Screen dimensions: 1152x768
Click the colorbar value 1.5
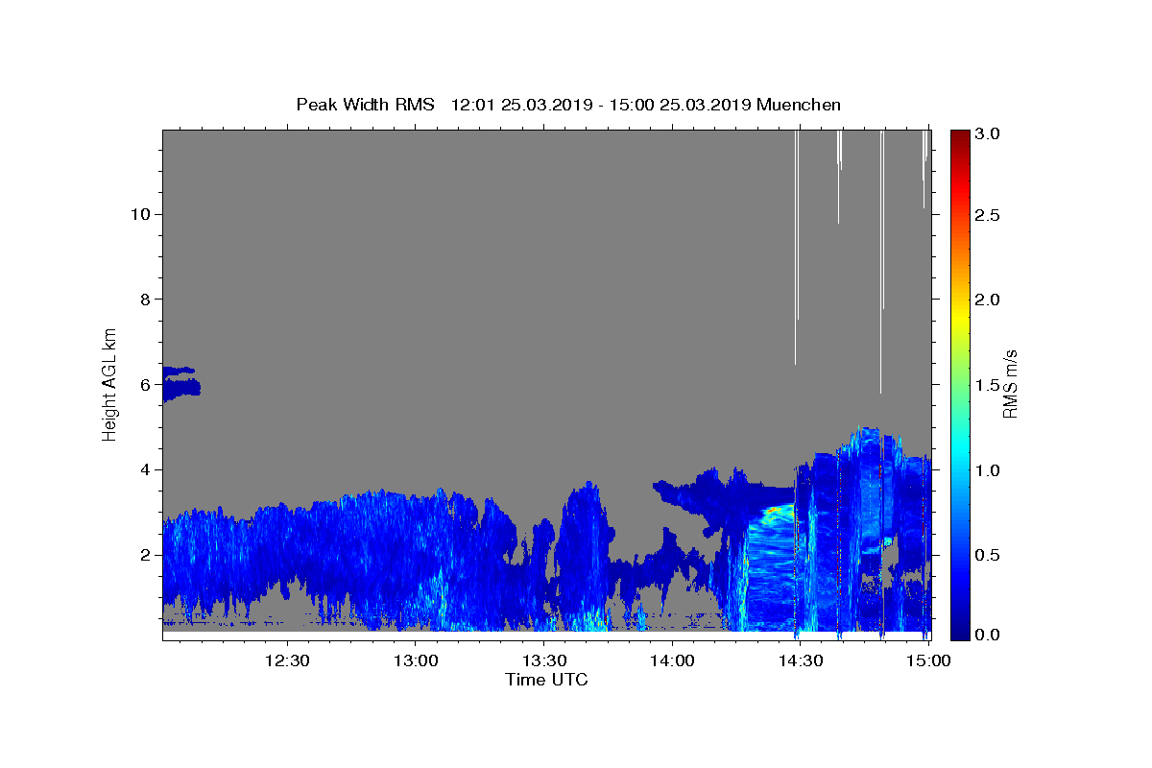pos(987,385)
